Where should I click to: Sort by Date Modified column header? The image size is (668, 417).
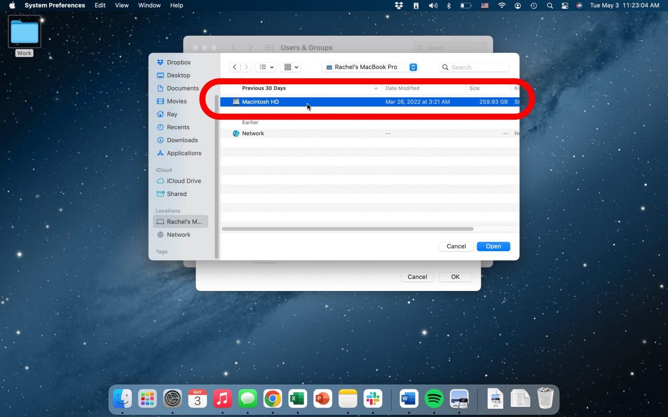coord(402,88)
